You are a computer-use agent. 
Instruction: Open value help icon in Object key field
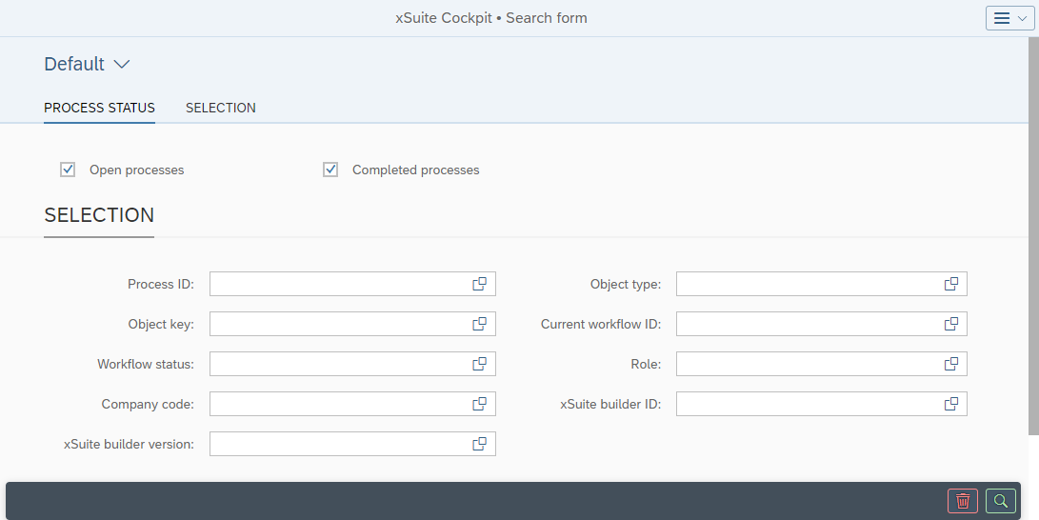point(480,324)
